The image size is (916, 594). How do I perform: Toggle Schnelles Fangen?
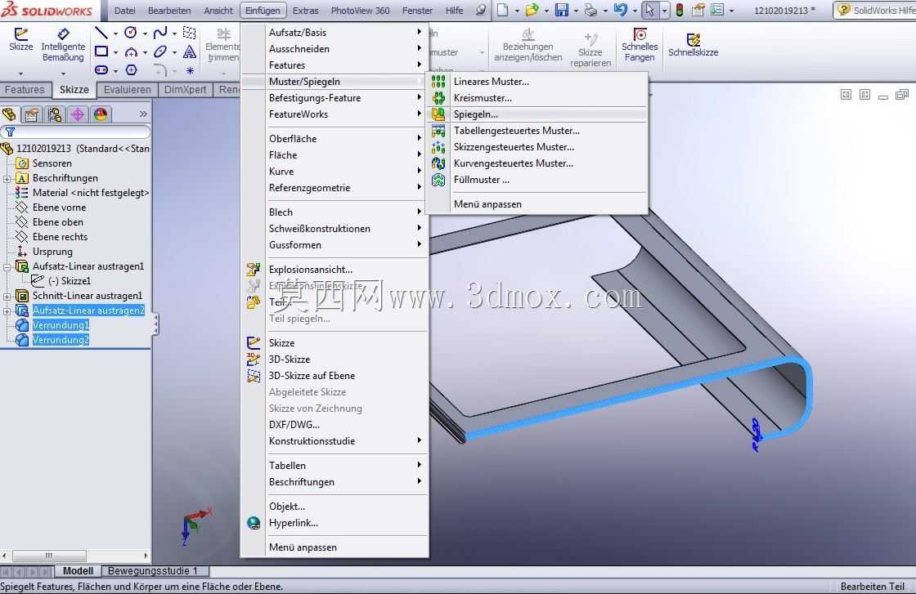click(640, 44)
